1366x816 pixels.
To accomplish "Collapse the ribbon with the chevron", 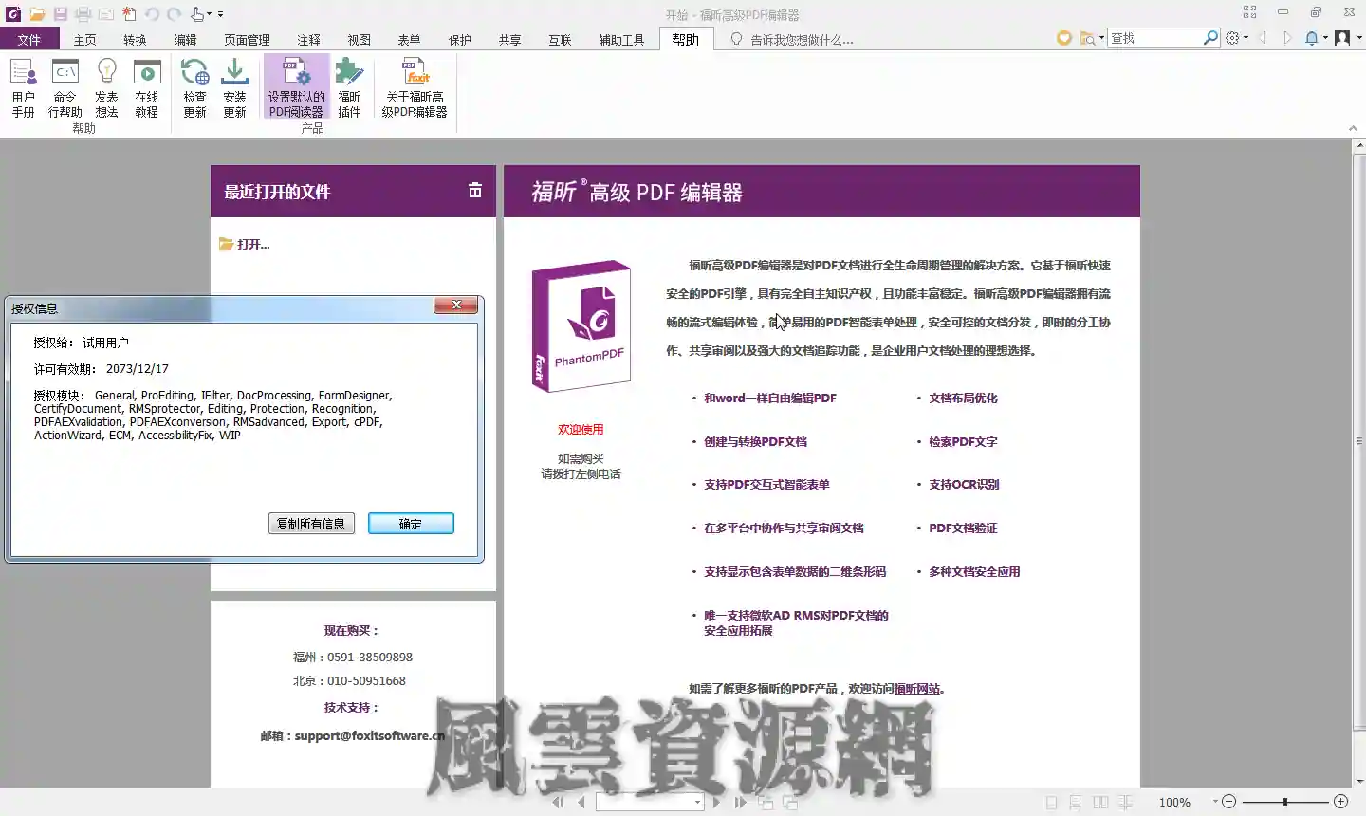I will click(x=1353, y=128).
